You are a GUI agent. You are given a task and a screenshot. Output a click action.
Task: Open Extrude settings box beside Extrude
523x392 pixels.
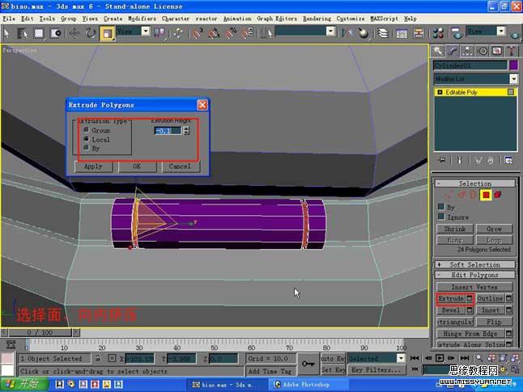coord(470,298)
